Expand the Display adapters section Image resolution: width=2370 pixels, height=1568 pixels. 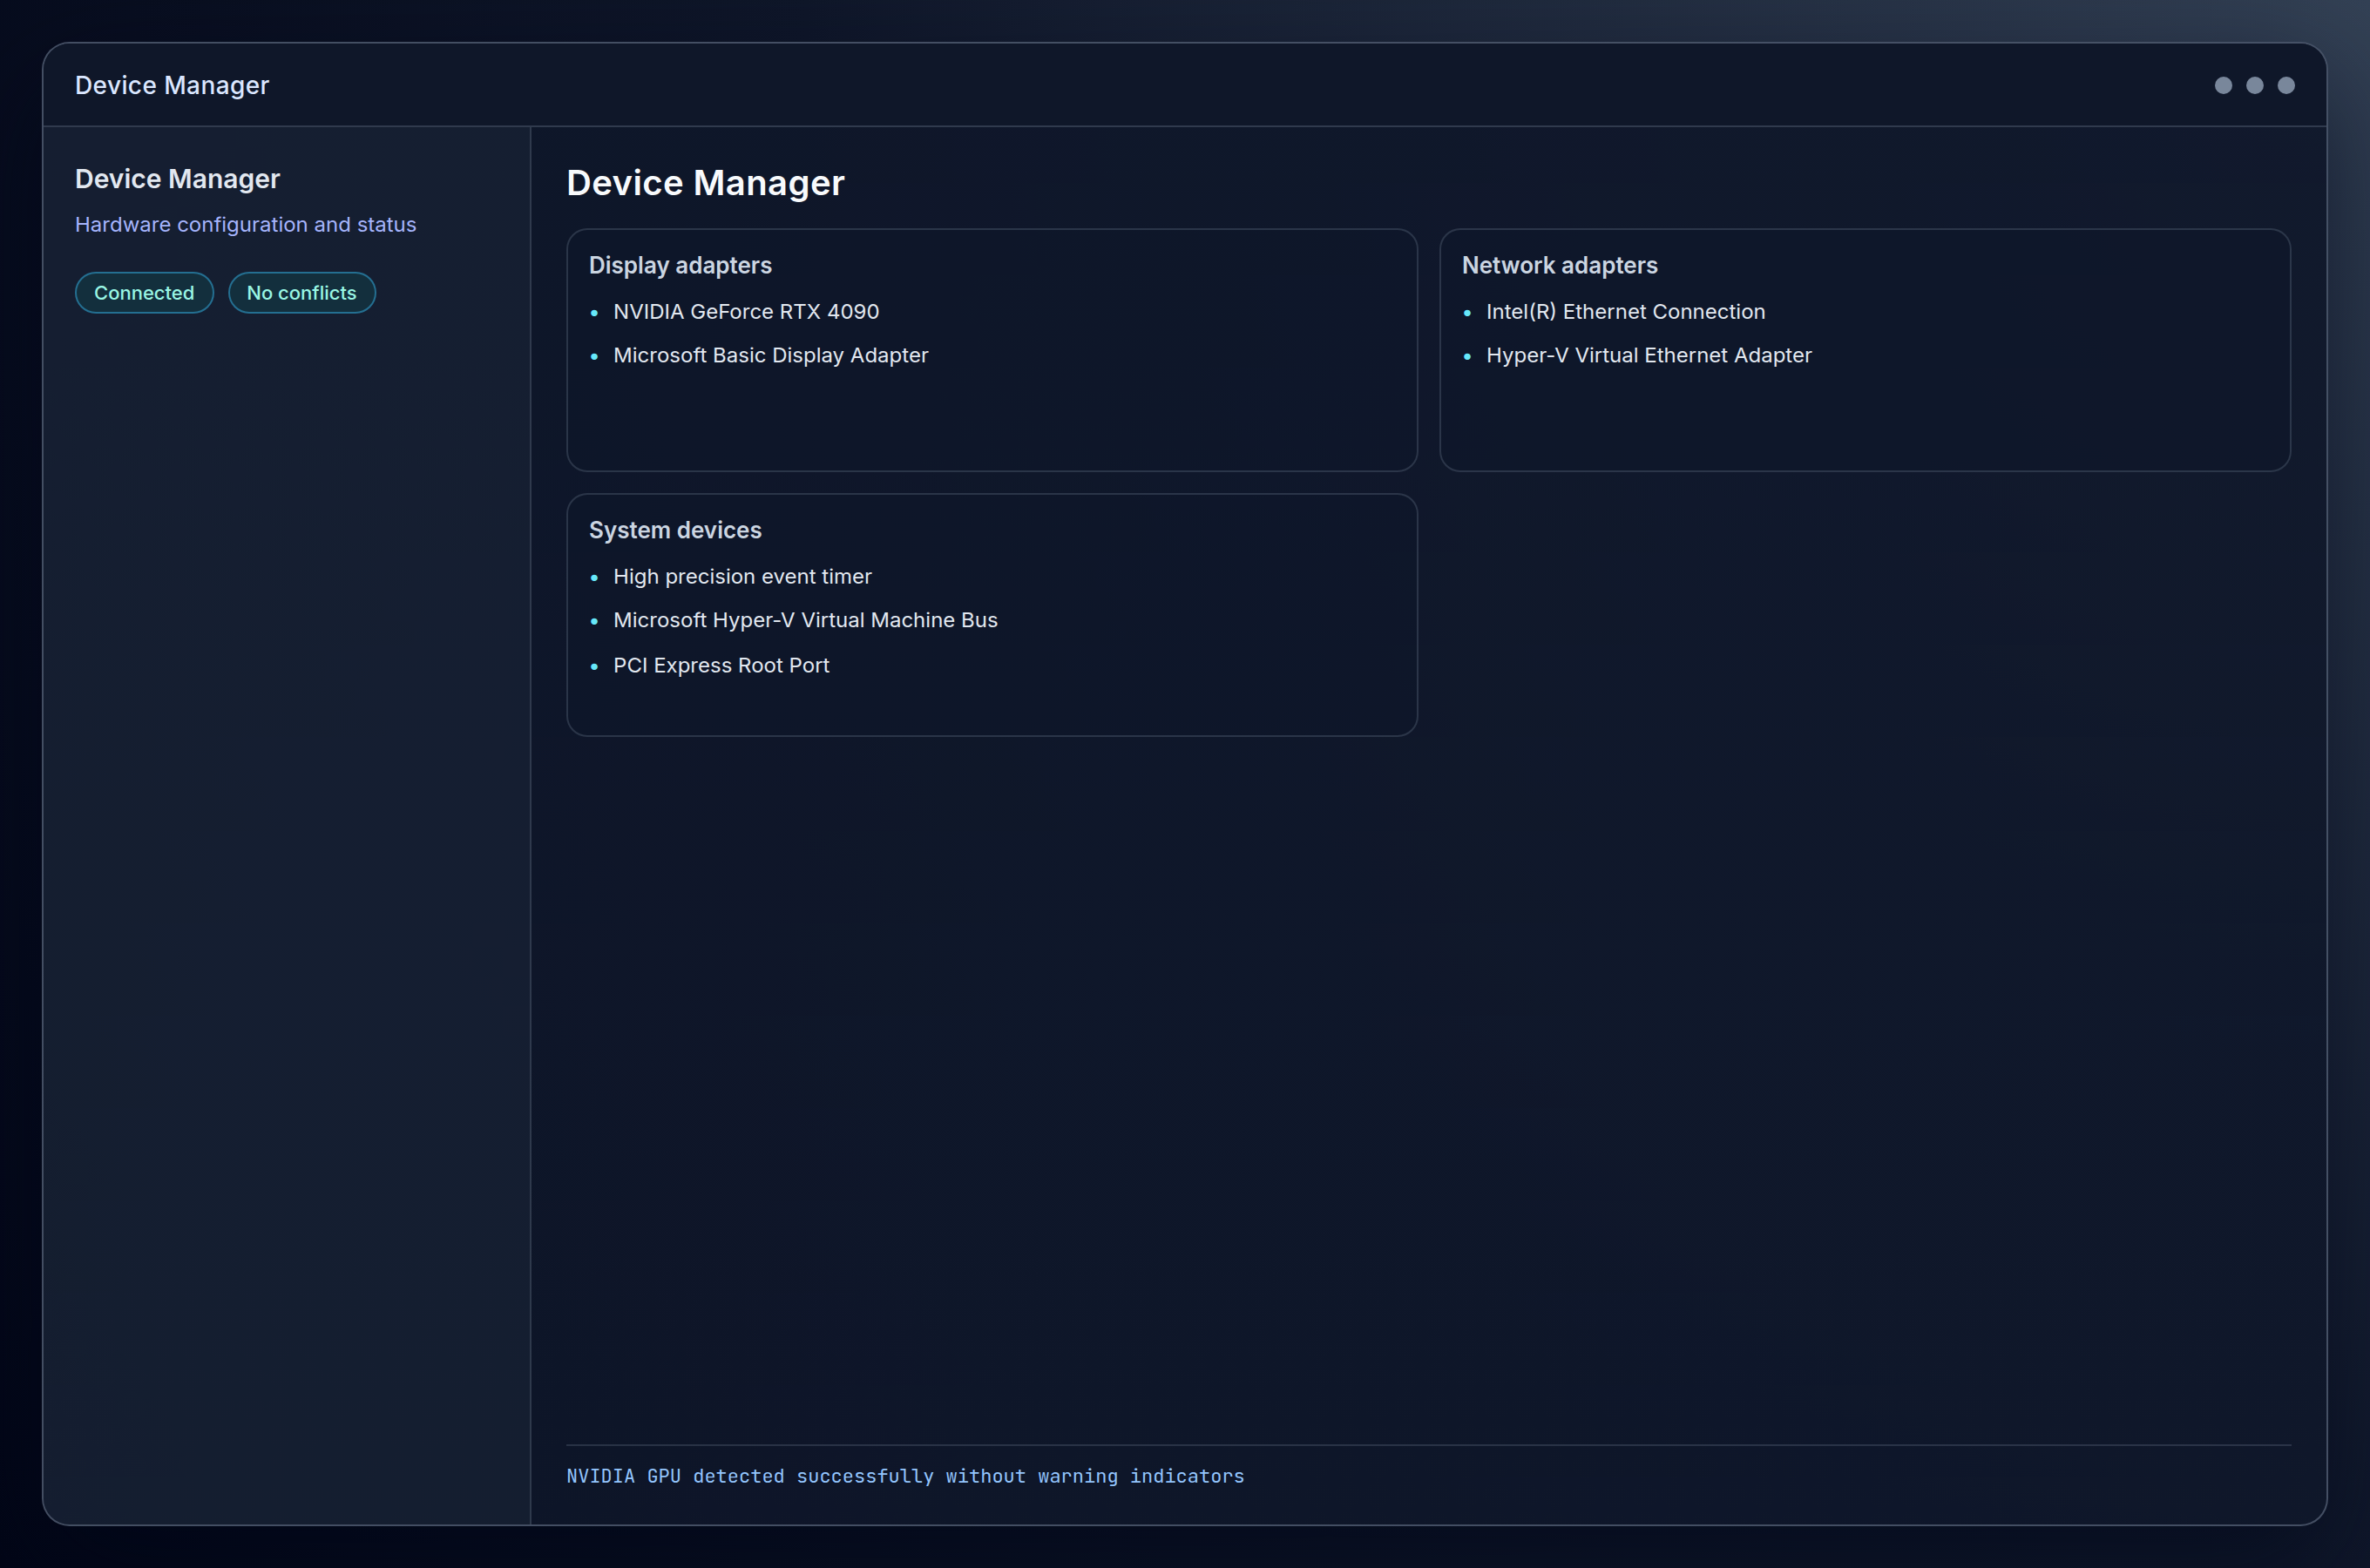click(x=680, y=265)
